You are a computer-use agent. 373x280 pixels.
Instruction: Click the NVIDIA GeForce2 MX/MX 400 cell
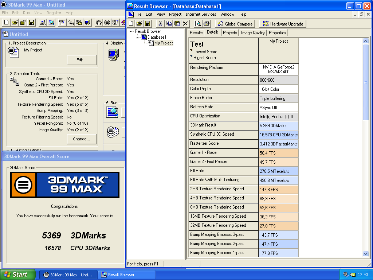279,70
